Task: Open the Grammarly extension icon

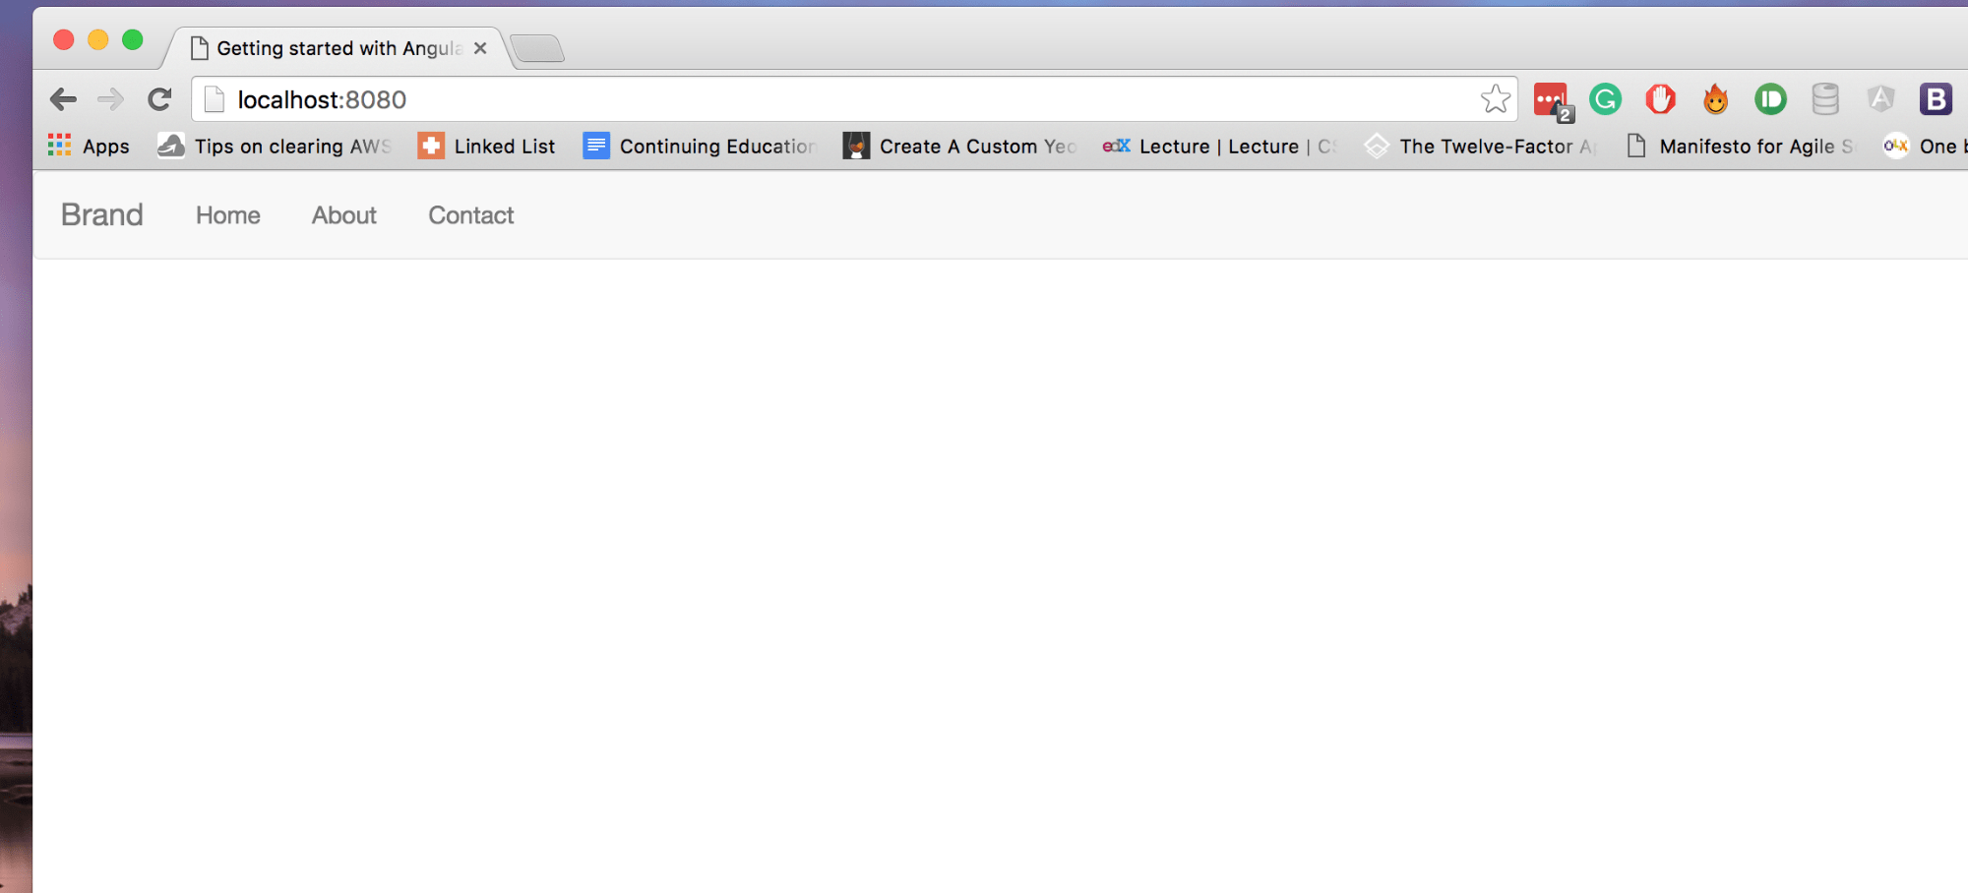Action: click(1606, 98)
